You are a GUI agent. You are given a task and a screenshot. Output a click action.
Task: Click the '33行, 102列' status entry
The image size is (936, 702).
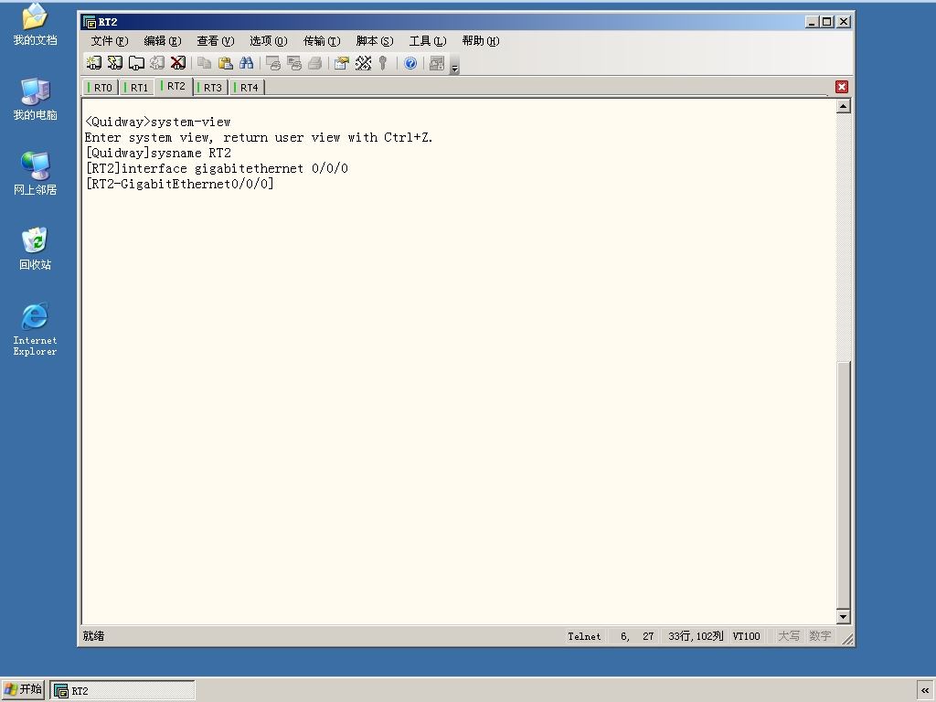coord(696,636)
